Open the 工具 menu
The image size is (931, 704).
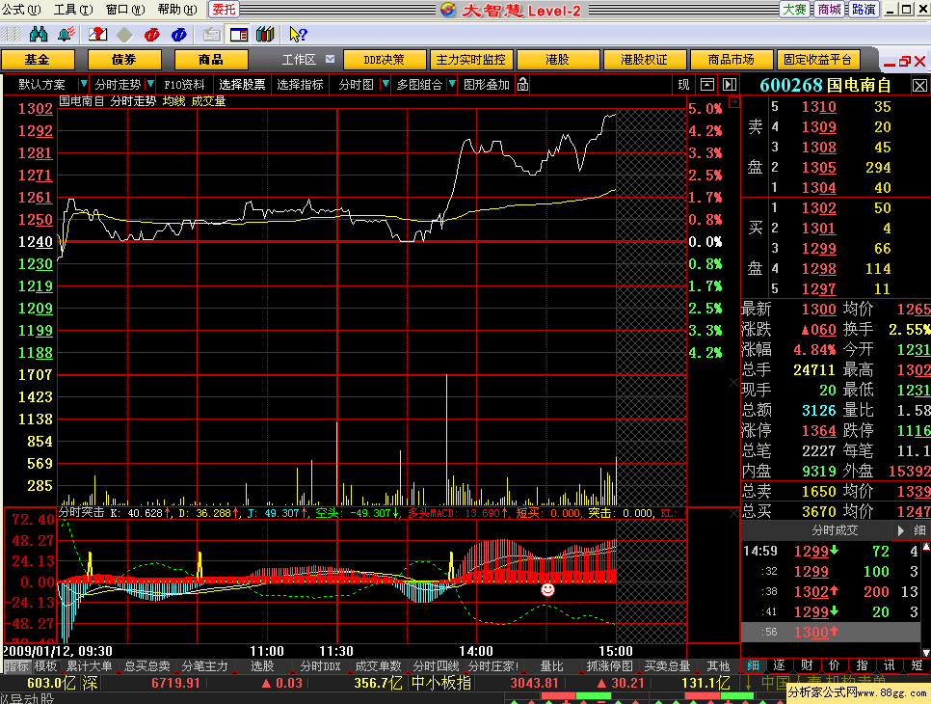[x=73, y=10]
